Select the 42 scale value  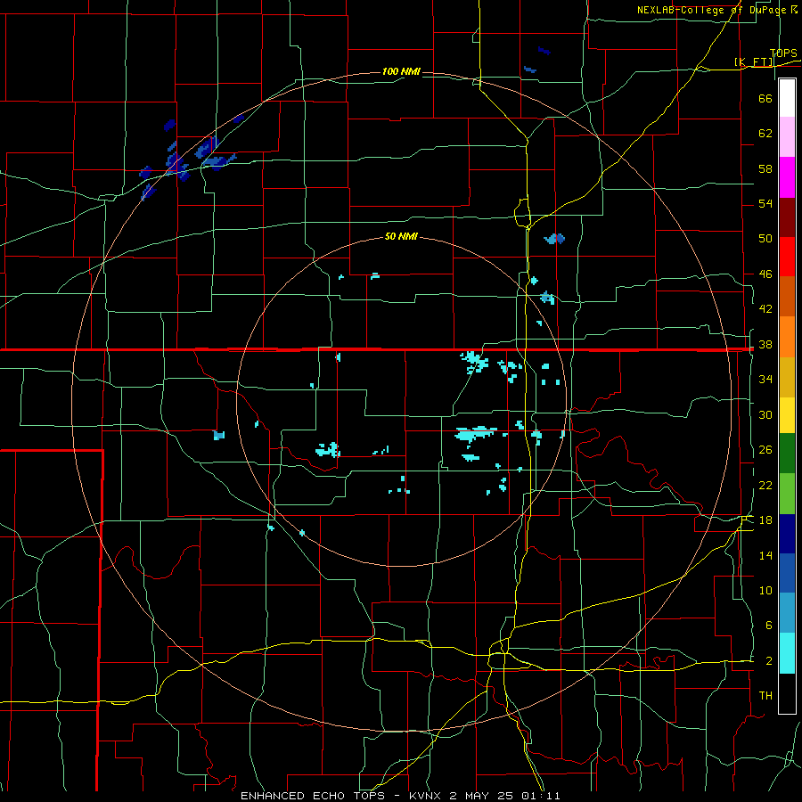(765, 309)
